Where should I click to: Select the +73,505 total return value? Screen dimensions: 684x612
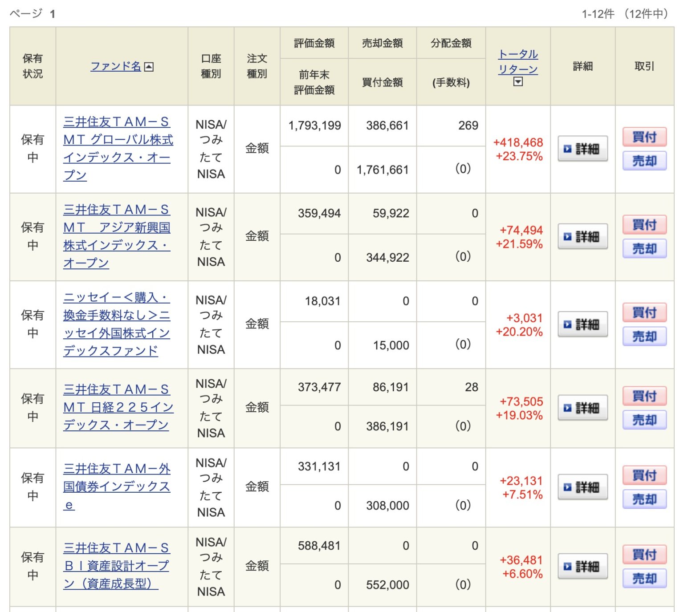click(x=521, y=401)
